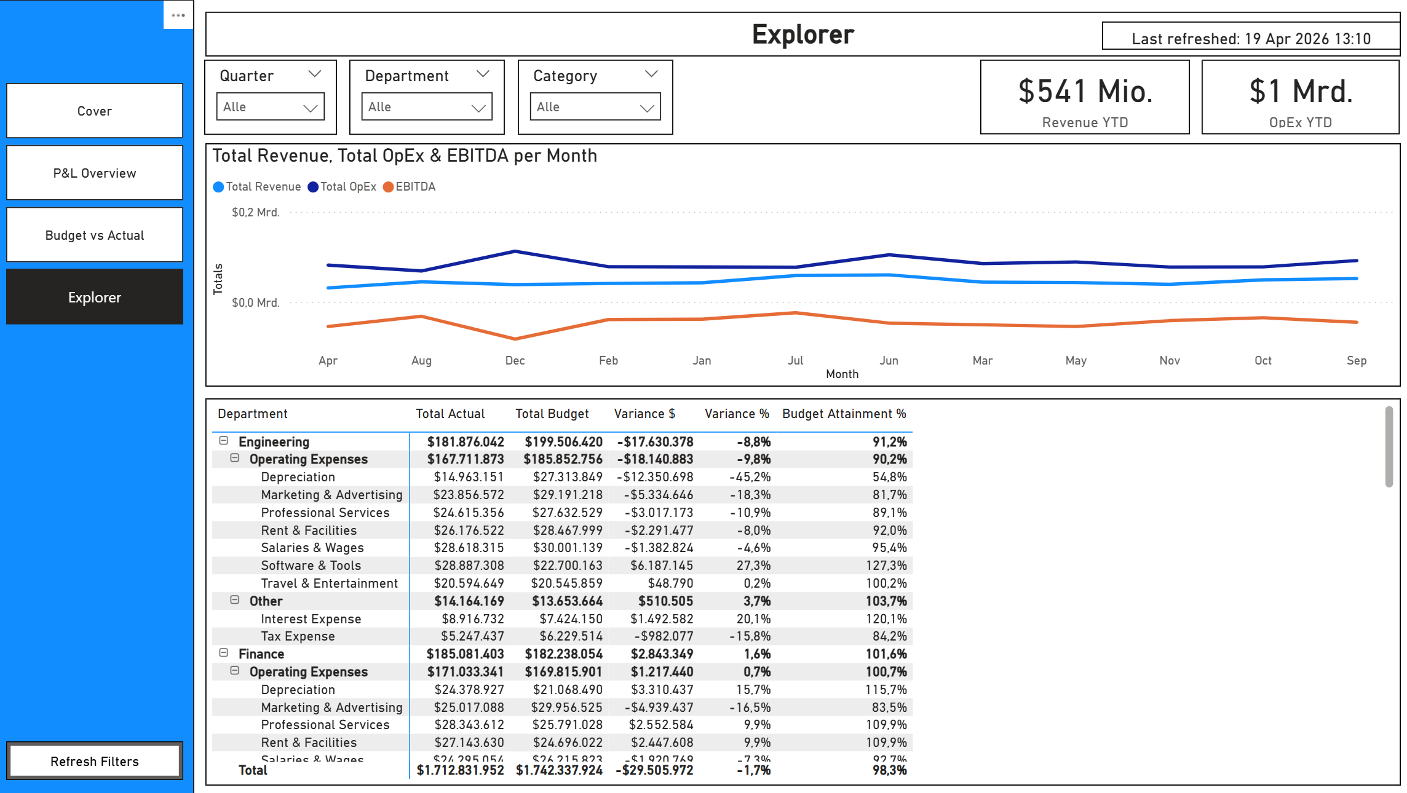Open the Department 'Alle' dropdown

[427, 107]
